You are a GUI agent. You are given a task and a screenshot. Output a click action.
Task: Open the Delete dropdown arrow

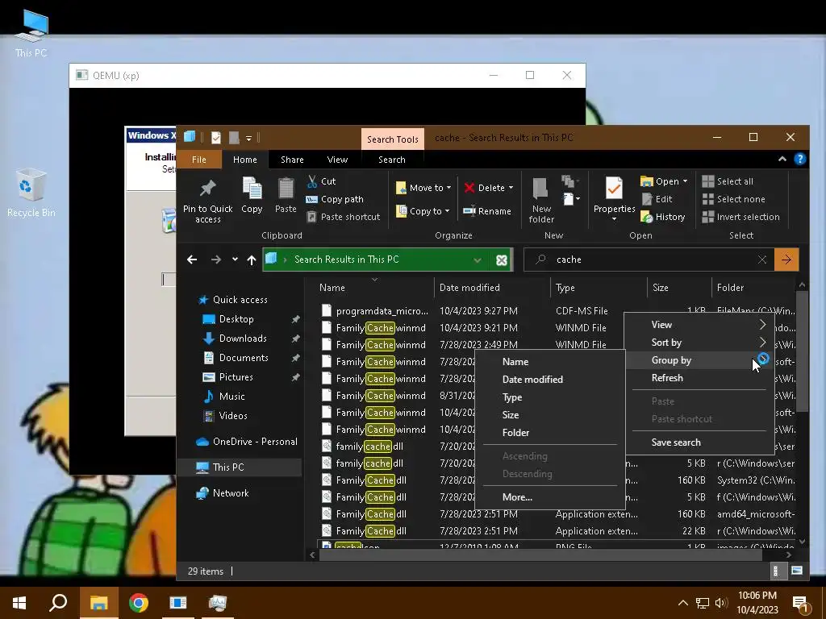click(x=511, y=188)
